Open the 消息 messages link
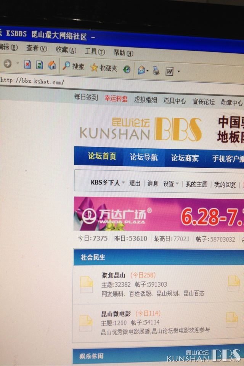 pos(153,183)
